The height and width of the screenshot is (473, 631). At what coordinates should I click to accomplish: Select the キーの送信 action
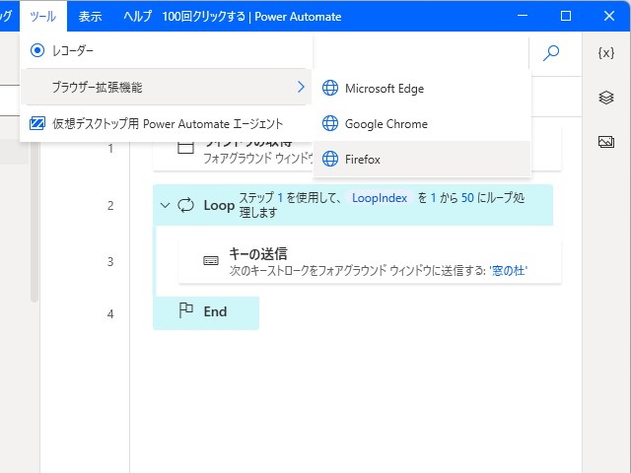click(x=370, y=261)
